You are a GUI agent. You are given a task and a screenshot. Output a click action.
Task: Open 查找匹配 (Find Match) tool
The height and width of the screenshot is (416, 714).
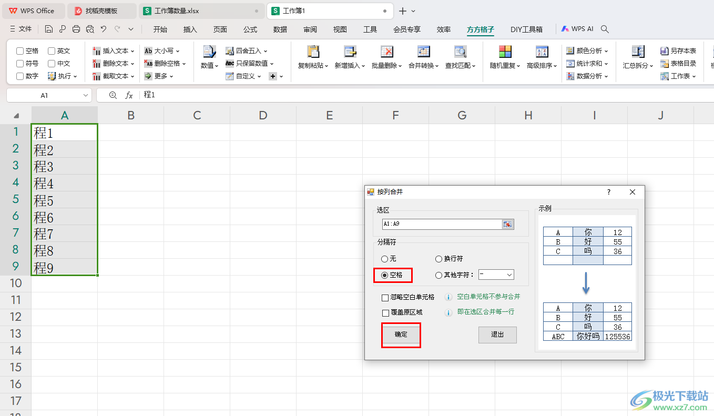(x=461, y=52)
